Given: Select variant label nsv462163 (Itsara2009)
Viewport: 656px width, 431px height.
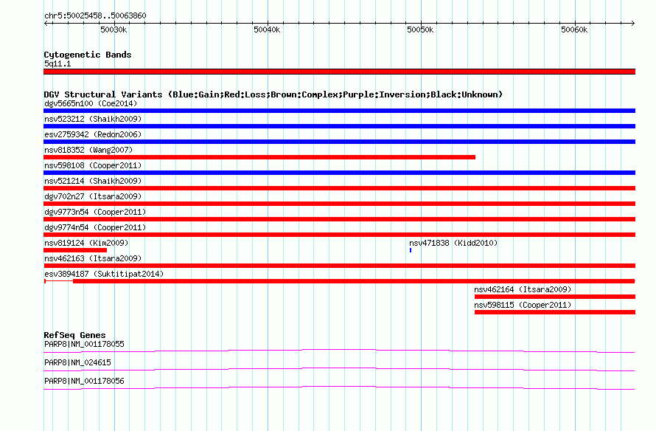Looking at the screenshot, I should [93, 258].
